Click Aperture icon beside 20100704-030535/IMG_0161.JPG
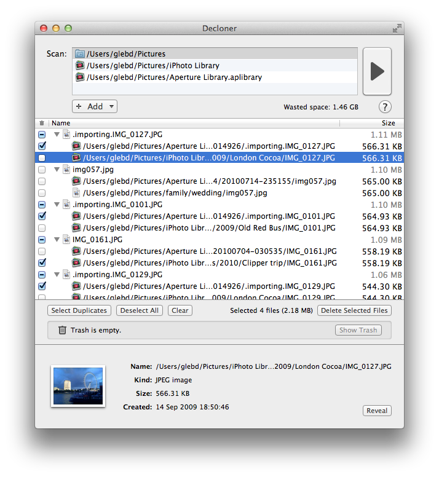 tap(76, 251)
